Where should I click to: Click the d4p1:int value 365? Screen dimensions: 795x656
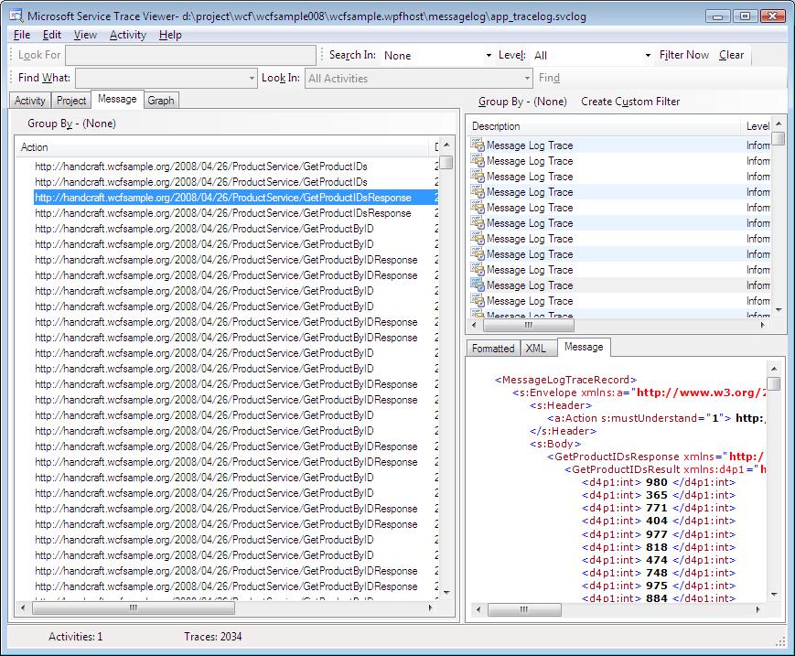[x=657, y=495]
